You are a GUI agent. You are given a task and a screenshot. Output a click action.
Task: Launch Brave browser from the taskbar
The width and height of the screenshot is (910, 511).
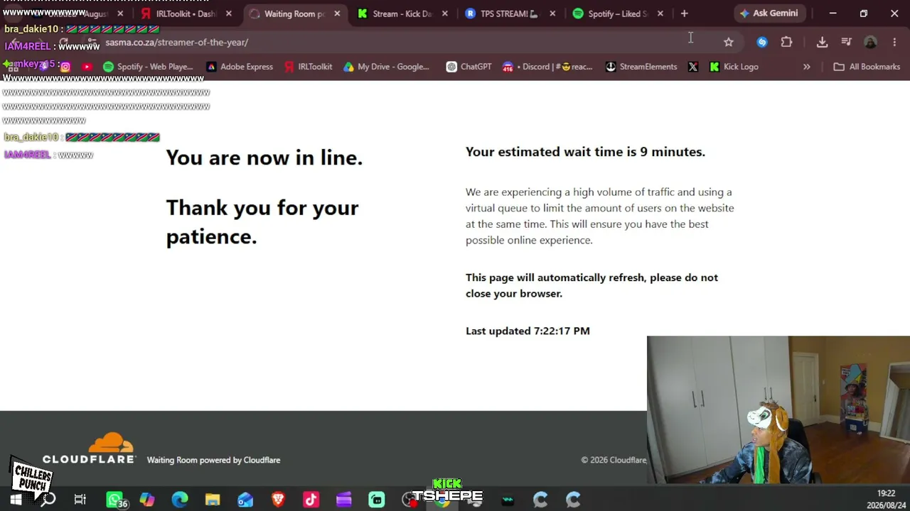click(x=278, y=500)
